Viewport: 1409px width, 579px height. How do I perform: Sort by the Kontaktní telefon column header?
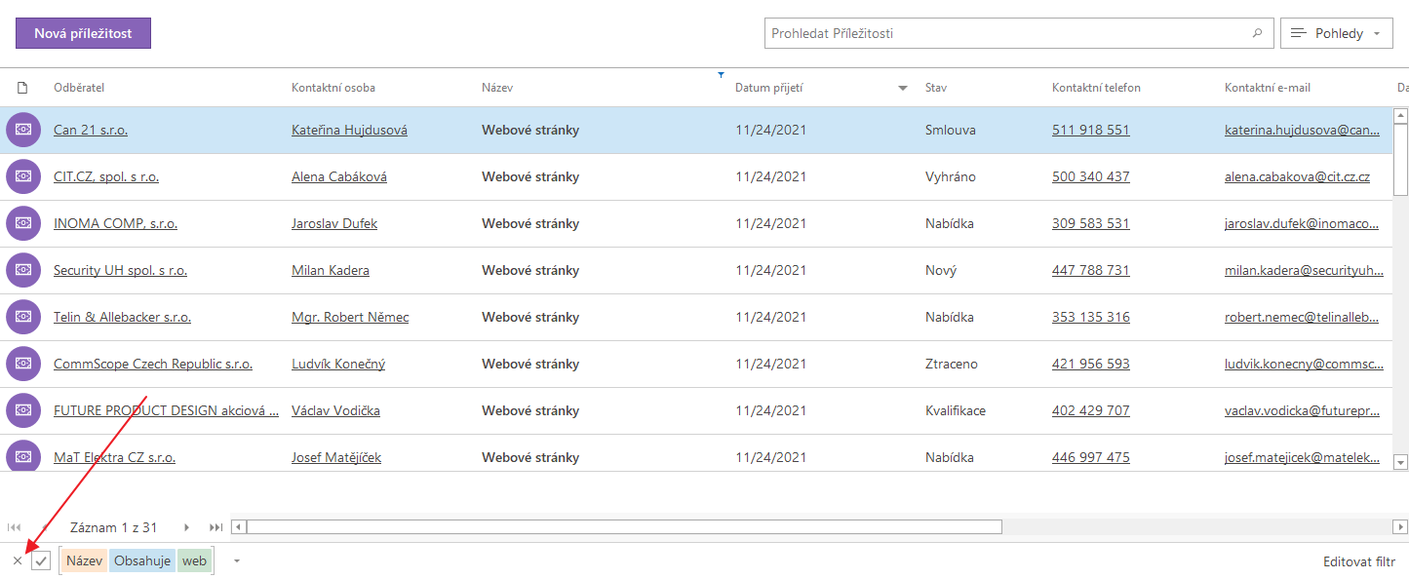tap(1096, 88)
